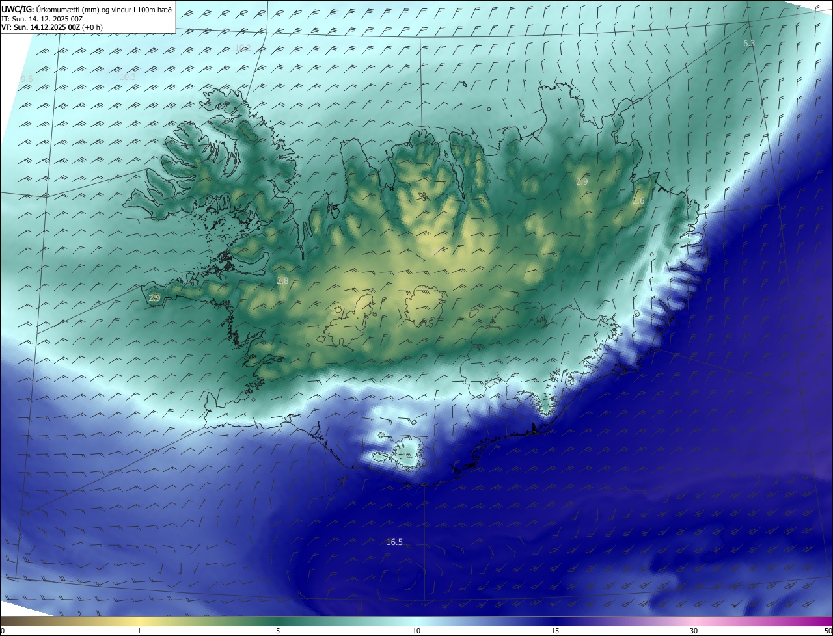The width and height of the screenshot is (833, 636).
Task: Click the 2.9 label beside the 2.6 label
Action: click(x=582, y=182)
